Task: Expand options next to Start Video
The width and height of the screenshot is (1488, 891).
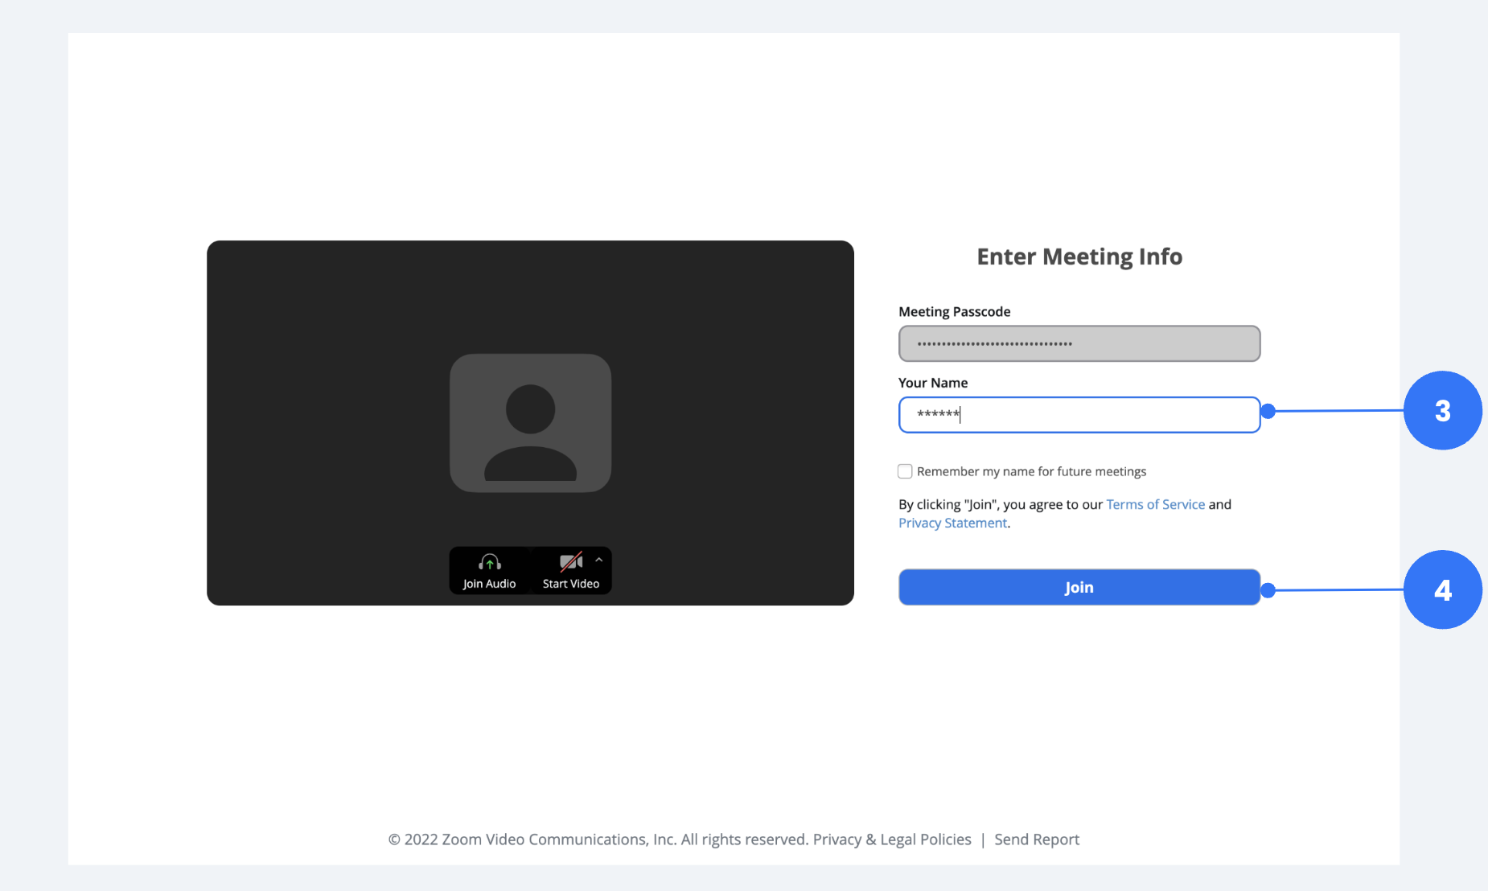Action: (598, 559)
